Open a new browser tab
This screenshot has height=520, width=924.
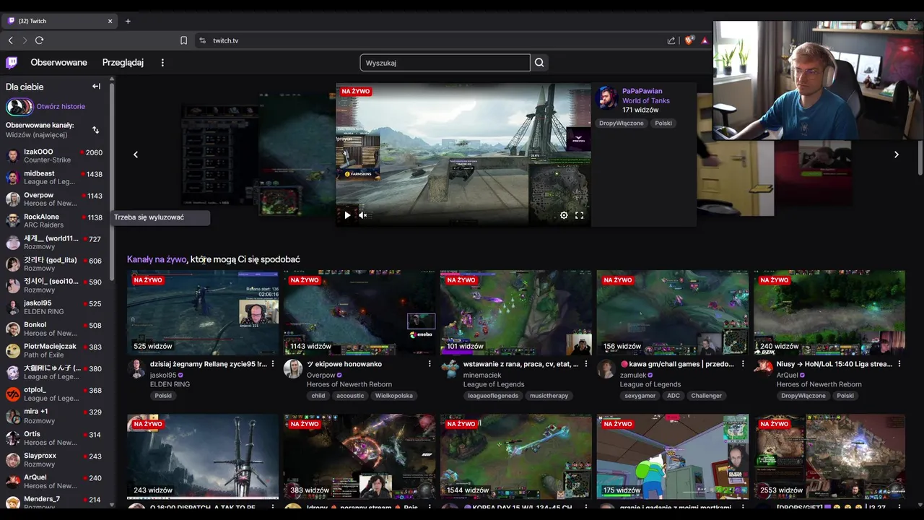coord(128,21)
